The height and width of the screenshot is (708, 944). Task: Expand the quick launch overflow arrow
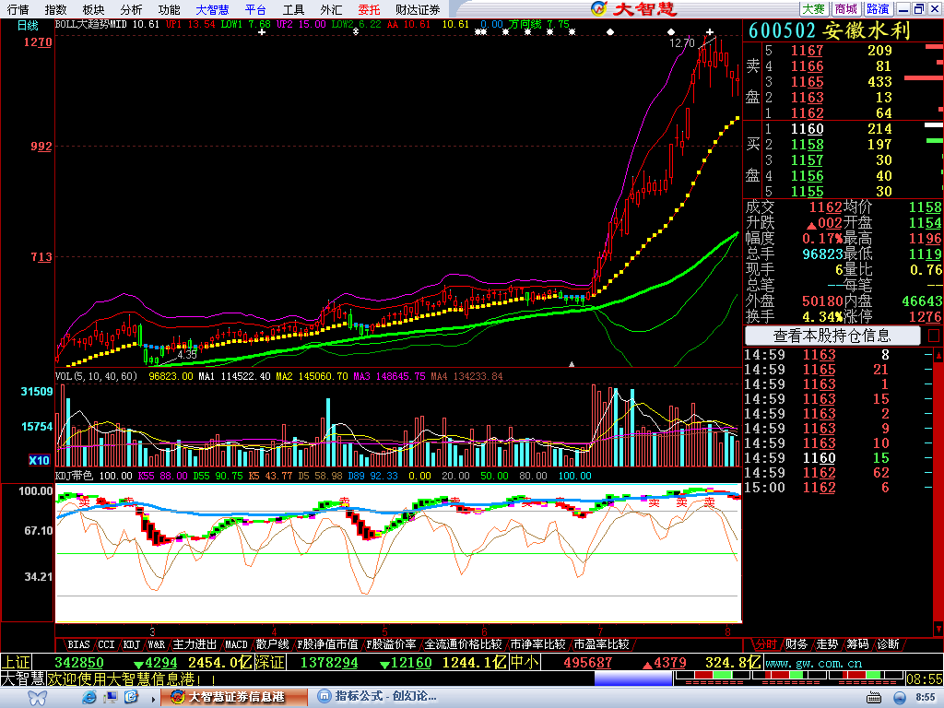[154, 699]
